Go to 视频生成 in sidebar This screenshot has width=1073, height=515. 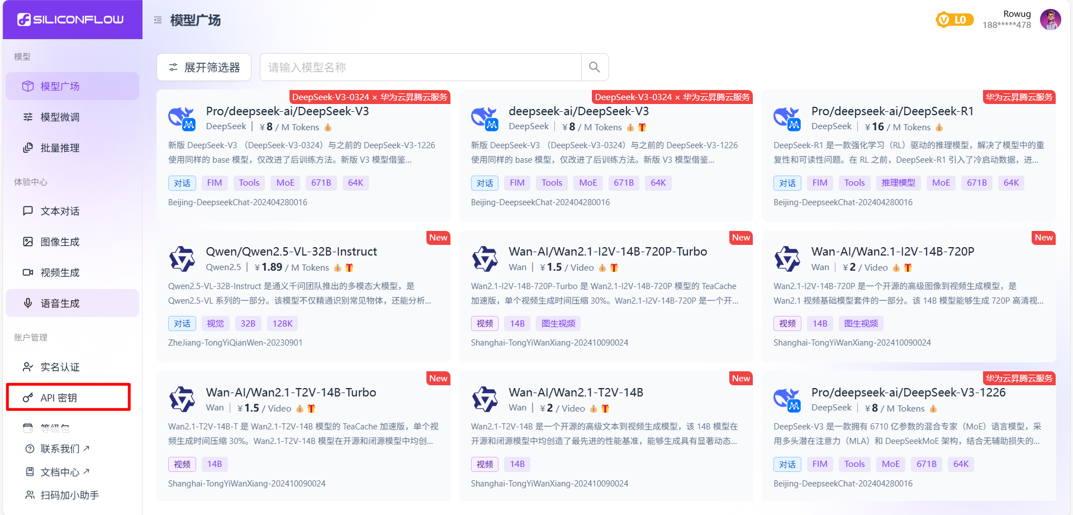(x=72, y=272)
